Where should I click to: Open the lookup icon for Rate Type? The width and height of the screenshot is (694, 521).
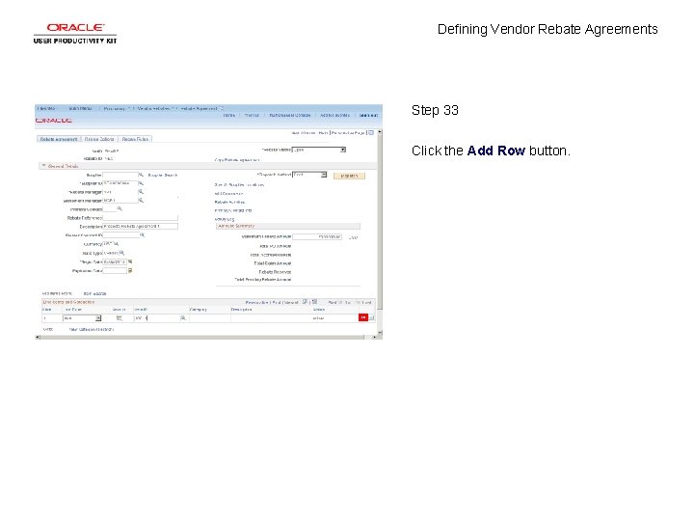point(122,253)
